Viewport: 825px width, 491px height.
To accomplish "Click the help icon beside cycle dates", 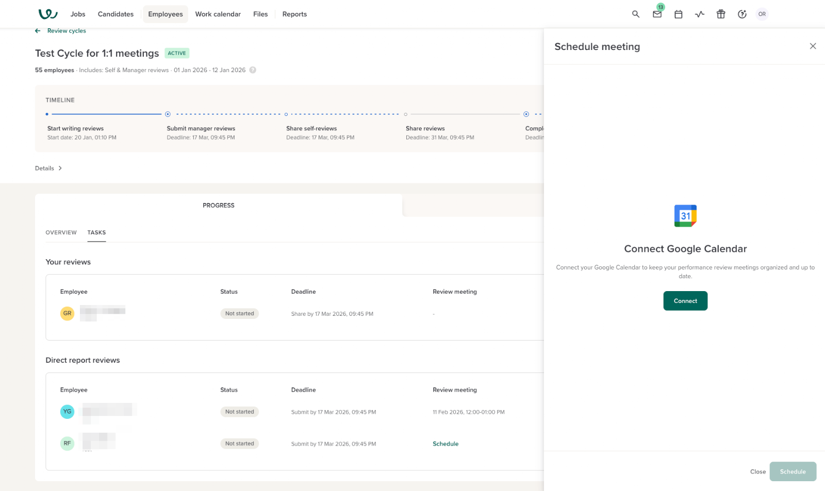I will point(253,70).
